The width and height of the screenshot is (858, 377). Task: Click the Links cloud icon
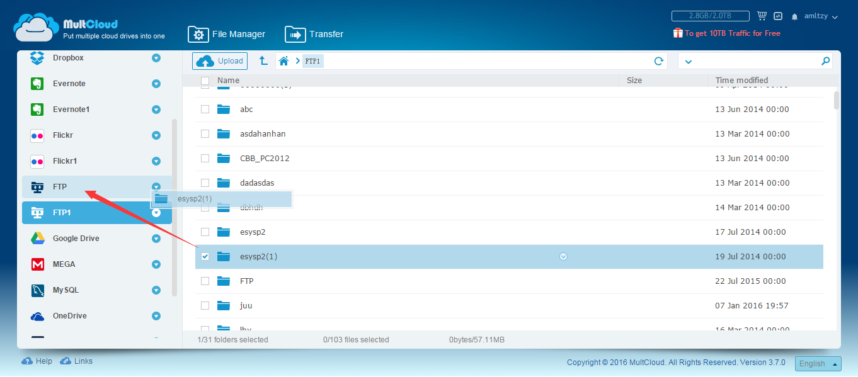[x=65, y=361]
